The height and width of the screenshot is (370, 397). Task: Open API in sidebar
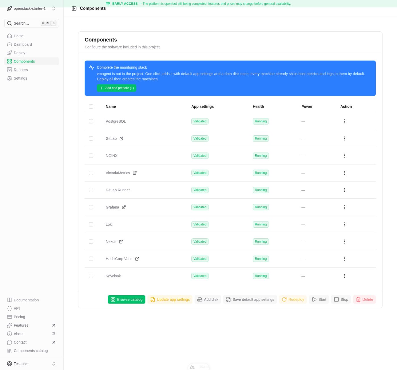31,309
